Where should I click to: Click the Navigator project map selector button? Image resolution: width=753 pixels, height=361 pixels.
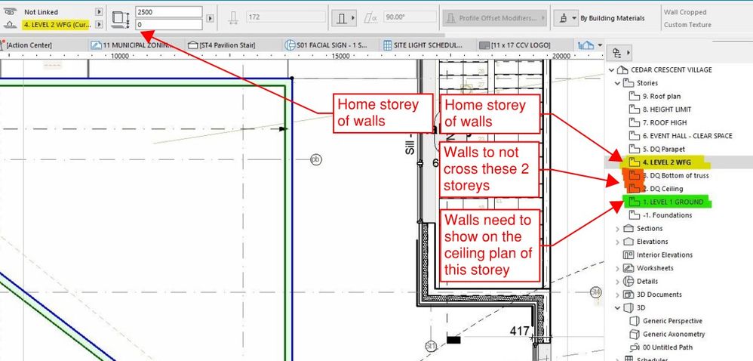[x=620, y=52]
